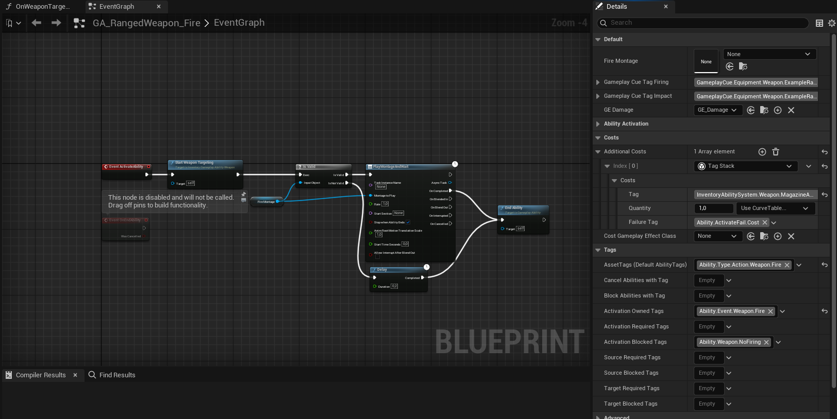Viewport: 837px width, 419px height.
Task: Click the Forward navigation arrow in graph toolbar
Action: 56,23
